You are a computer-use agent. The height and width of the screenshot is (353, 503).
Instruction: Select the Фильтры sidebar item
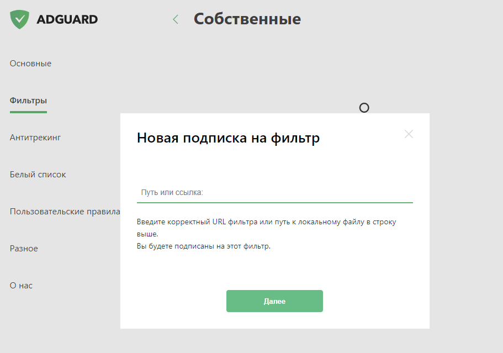click(x=28, y=101)
